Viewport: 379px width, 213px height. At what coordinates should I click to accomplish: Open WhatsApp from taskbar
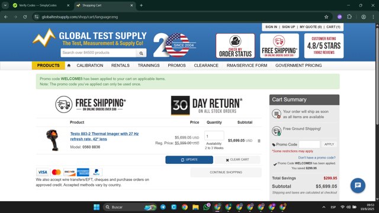pyautogui.click(x=207, y=207)
